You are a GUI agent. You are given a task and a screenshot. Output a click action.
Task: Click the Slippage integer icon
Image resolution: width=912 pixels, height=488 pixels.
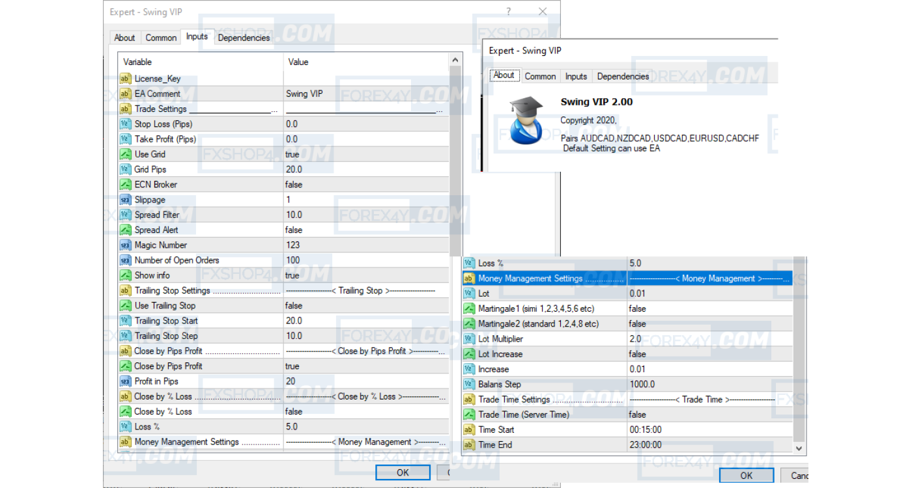click(126, 200)
